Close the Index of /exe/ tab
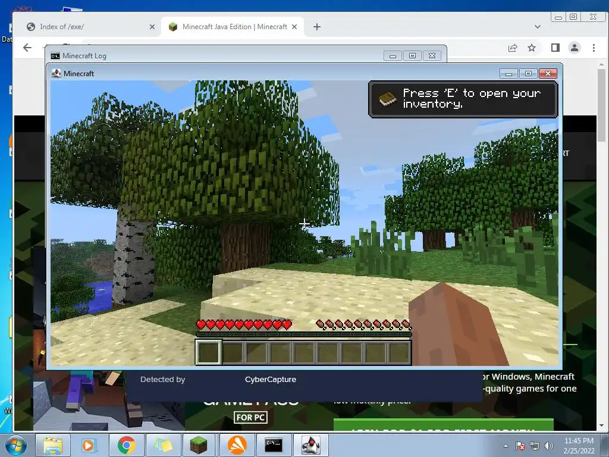Screen dimensions: 609x457 tap(152, 27)
